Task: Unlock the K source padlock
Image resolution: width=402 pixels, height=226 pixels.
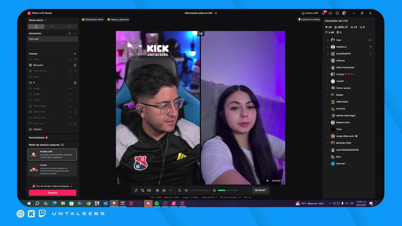Action: pos(75,83)
